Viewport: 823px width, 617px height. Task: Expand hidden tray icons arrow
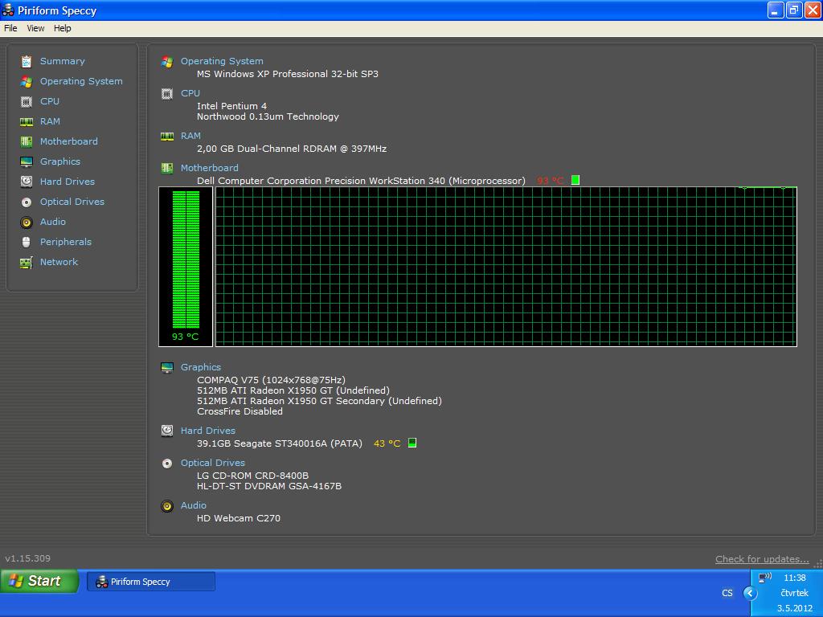pyautogui.click(x=750, y=594)
